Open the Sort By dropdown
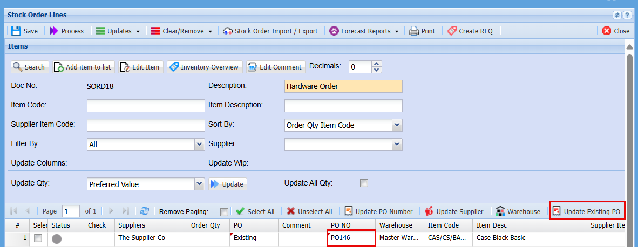Screen dimensions: 638x247 tap(397, 125)
